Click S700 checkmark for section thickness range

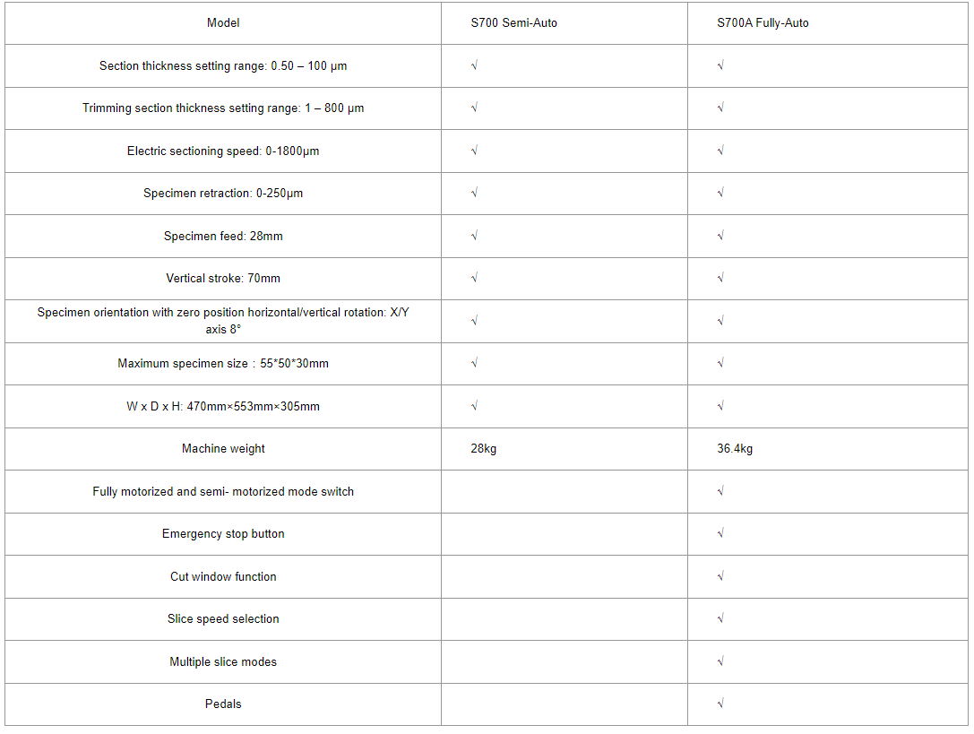coord(474,65)
